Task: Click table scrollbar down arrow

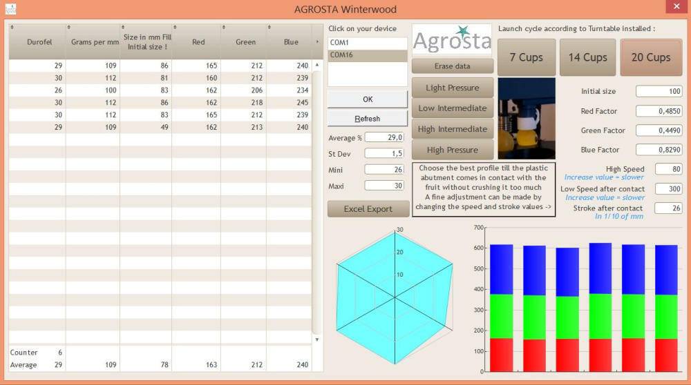Action: [317, 339]
